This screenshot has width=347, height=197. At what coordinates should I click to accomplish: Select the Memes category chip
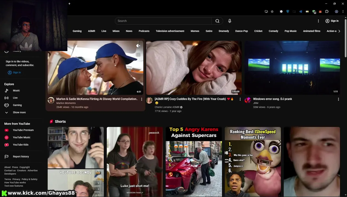pyautogui.click(x=195, y=31)
